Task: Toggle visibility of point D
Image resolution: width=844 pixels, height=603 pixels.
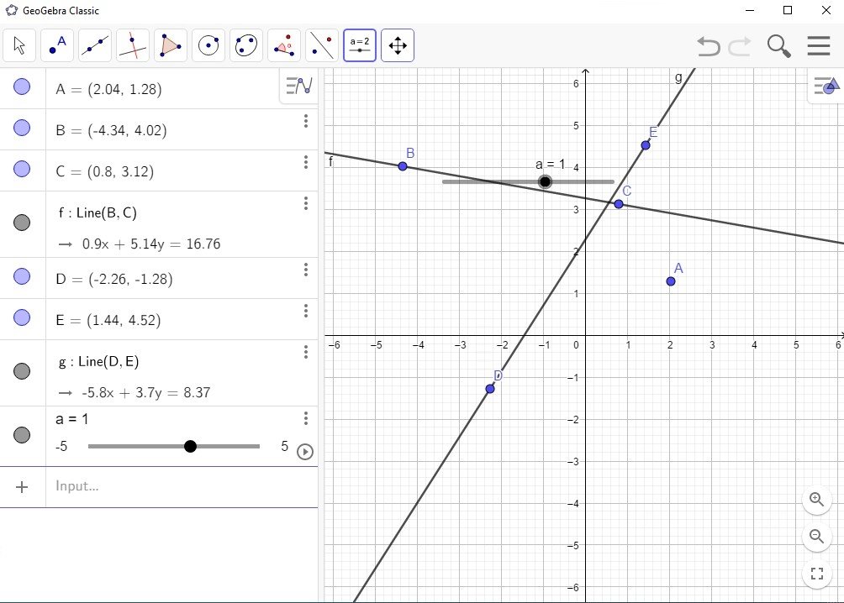Action: tap(22, 276)
